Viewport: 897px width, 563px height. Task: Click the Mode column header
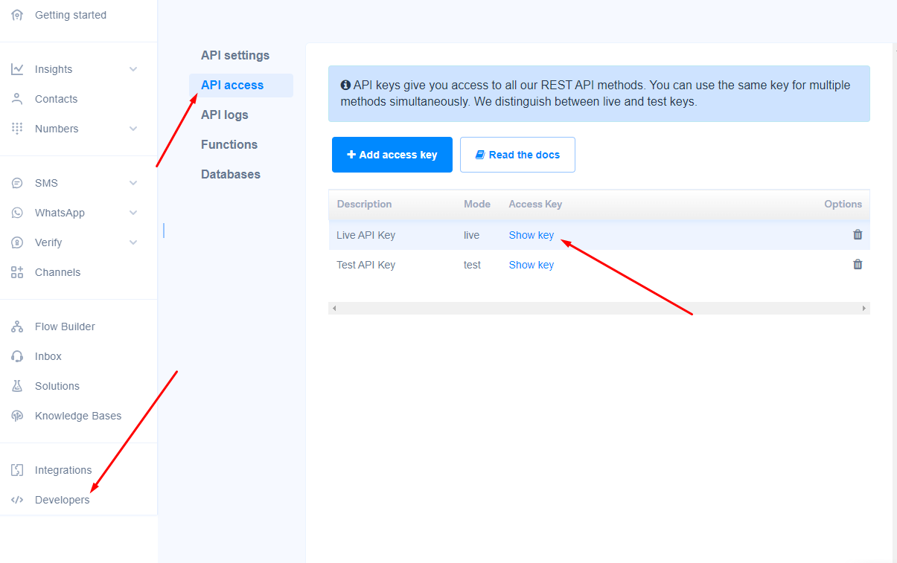coord(477,204)
